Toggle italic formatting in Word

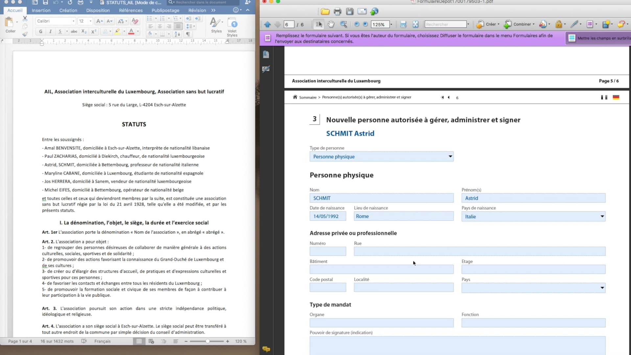click(50, 32)
